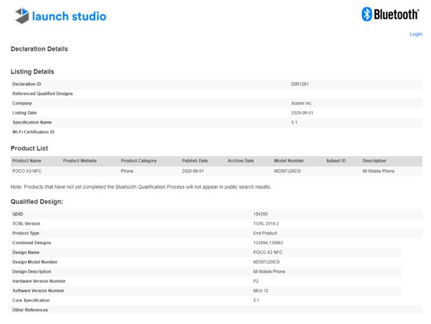The height and width of the screenshot is (324, 431).
Task: Click the Model Number column header
Action: (x=288, y=160)
